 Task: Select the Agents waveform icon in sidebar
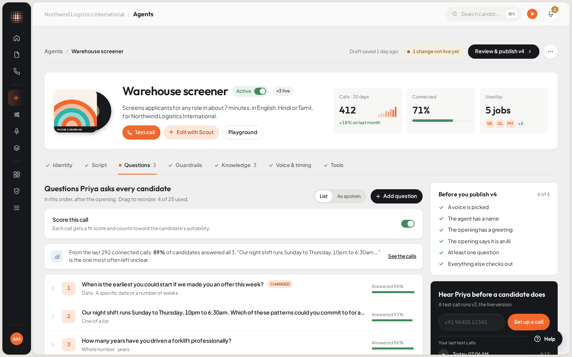pos(17,98)
